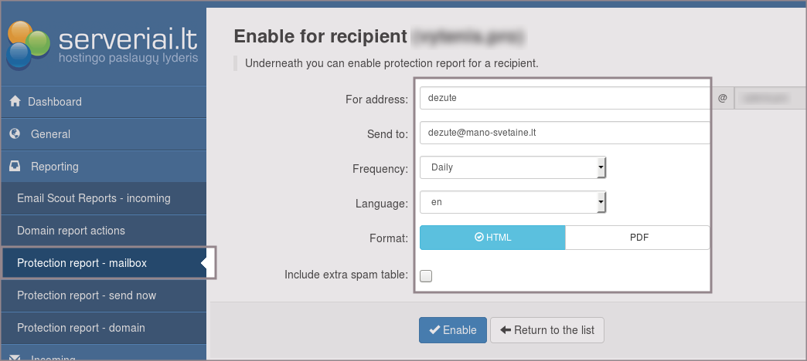The width and height of the screenshot is (807, 361).
Task: Click the Send to email field
Action: 564,133
